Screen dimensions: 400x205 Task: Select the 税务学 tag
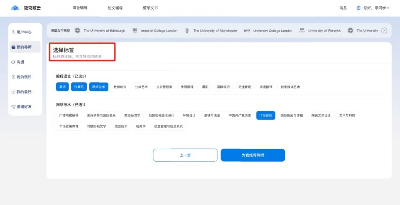(141, 126)
